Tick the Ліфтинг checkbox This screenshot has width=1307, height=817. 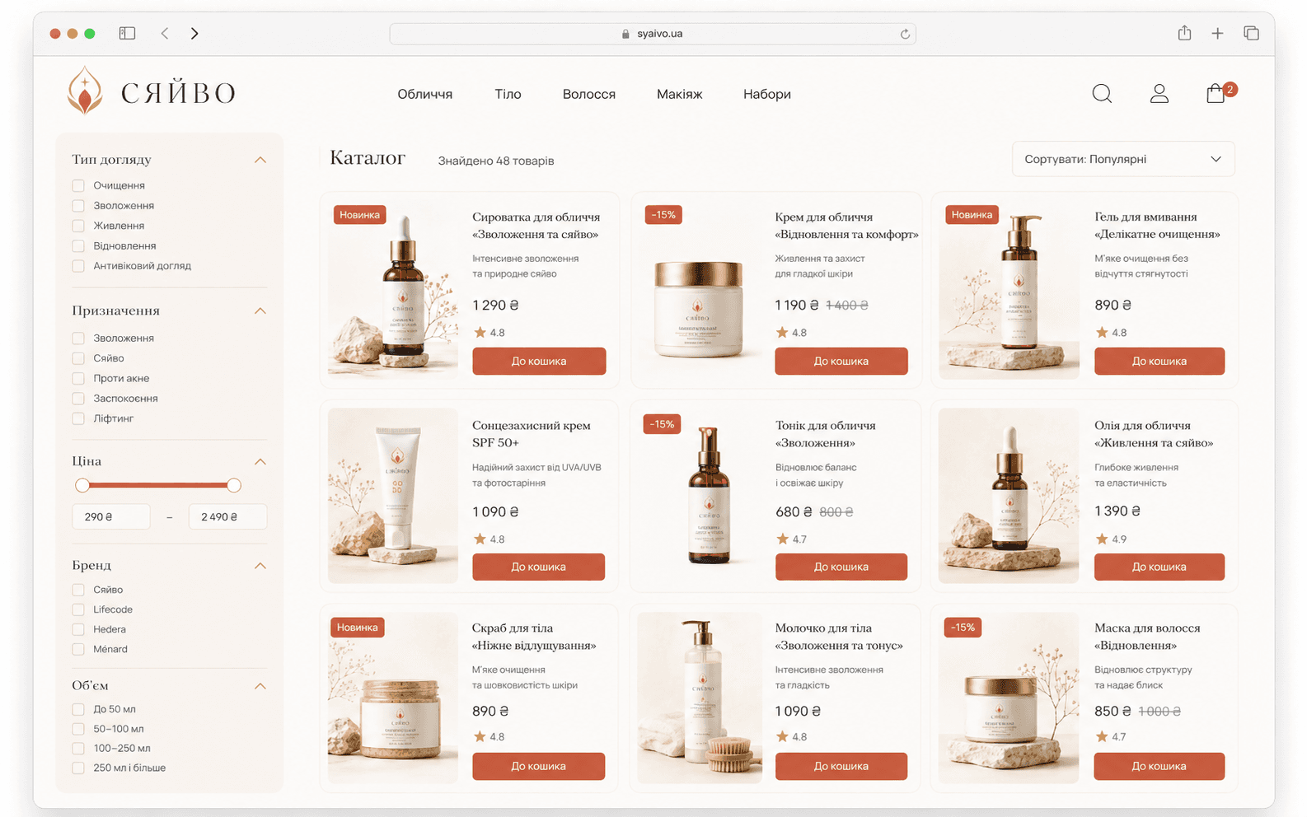tap(78, 418)
